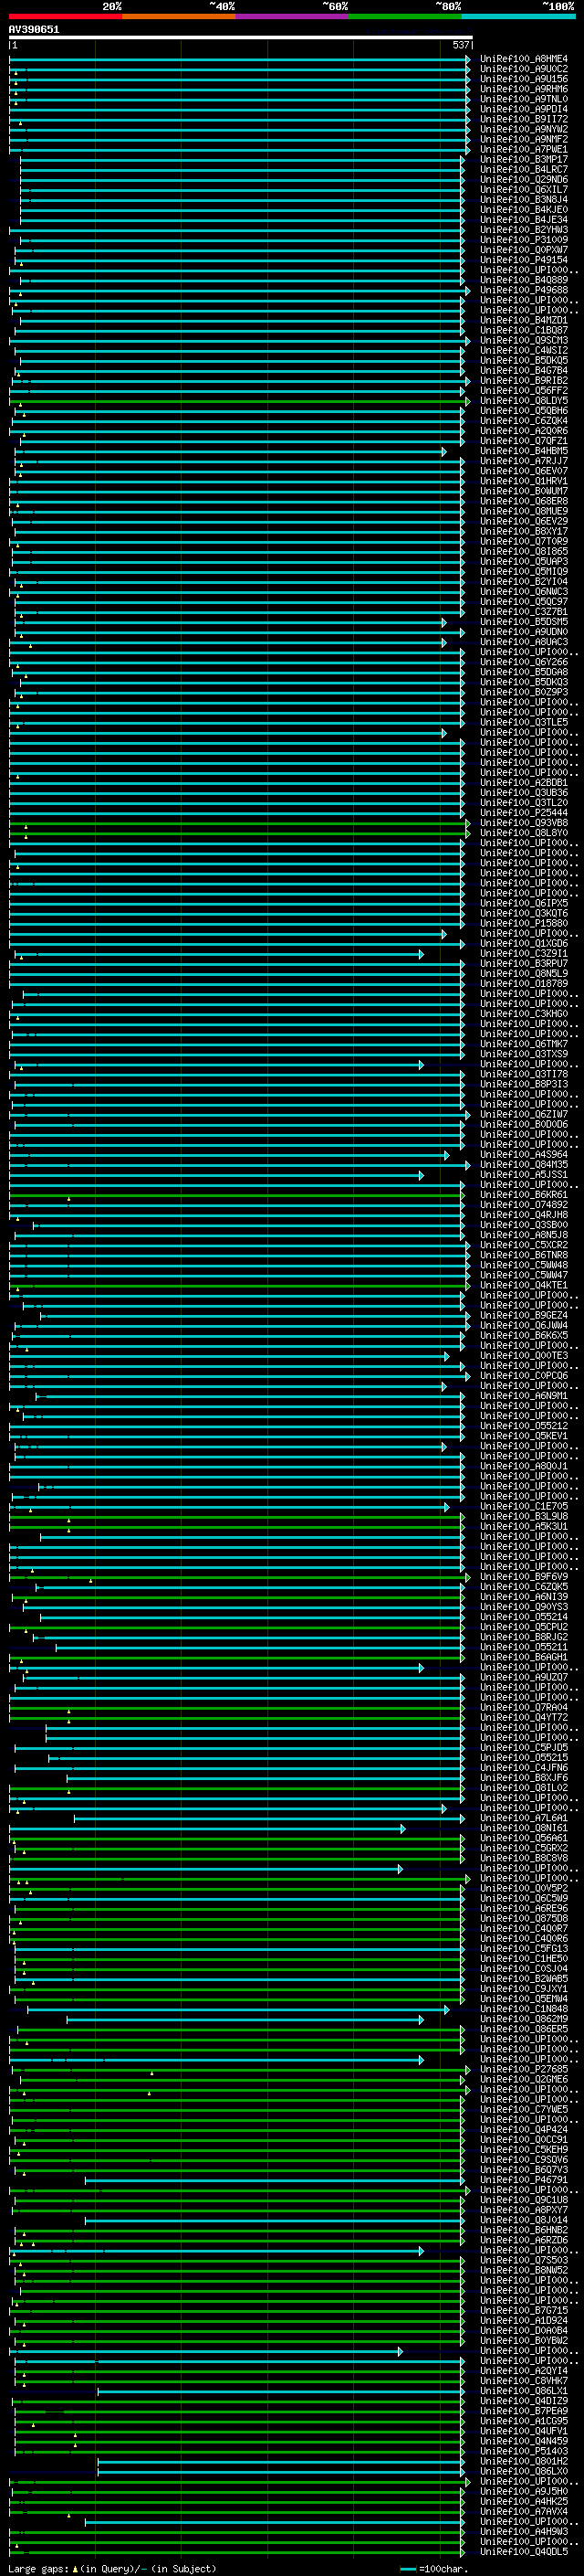Click the cyan ~100% identity legend segment
The width and height of the screenshot is (584, 2576).
(518, 16)
